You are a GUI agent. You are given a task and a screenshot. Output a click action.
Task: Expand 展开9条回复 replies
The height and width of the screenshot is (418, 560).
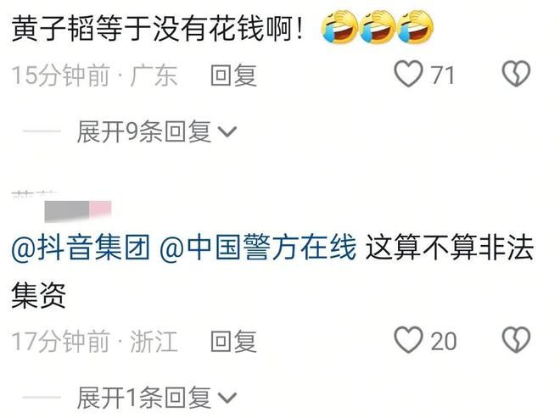click(x=156, y=131)
